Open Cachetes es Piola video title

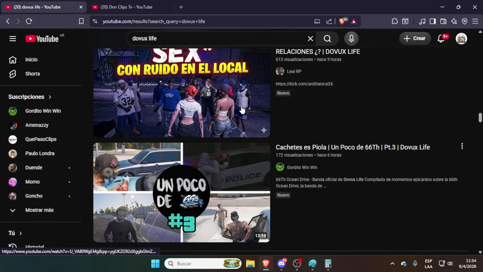coord(353,147)
